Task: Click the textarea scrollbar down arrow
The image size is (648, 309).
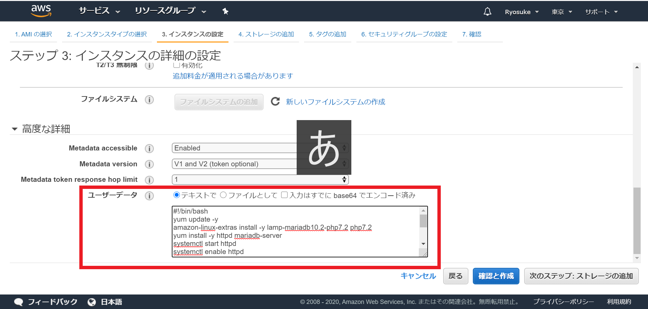Action: pyautogui.click(x=423, y=244)
